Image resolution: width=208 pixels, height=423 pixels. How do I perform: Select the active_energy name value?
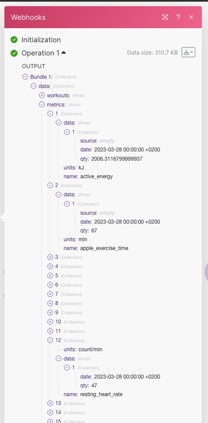click(97, 177)
